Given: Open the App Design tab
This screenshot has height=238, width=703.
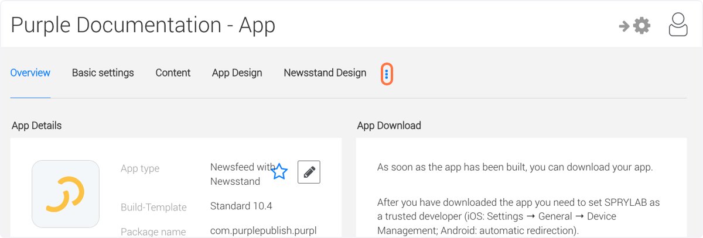Looking at the screenshot, I should tap(237, 73).
